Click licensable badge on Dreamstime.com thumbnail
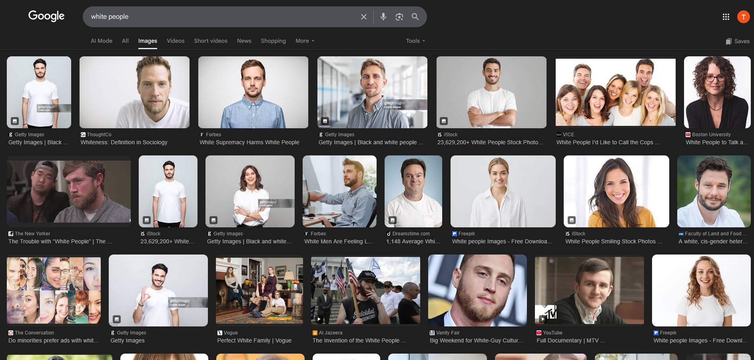The image size is (754, 360). point(393,220)
